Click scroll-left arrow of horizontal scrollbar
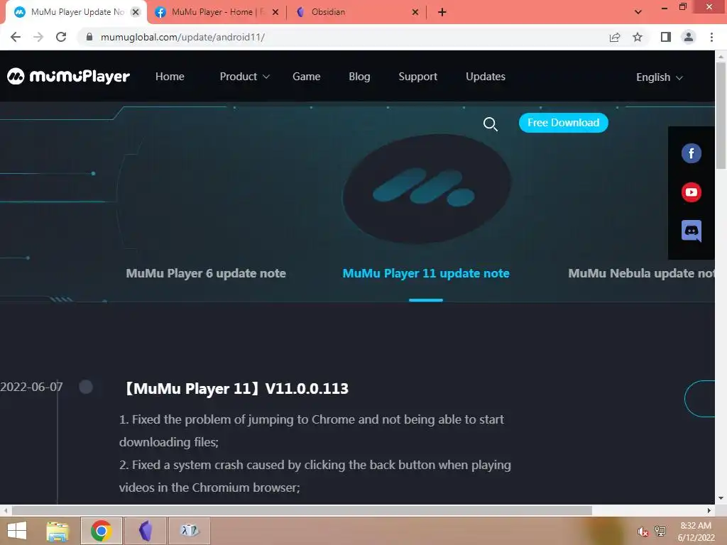 tap(6, 511)
